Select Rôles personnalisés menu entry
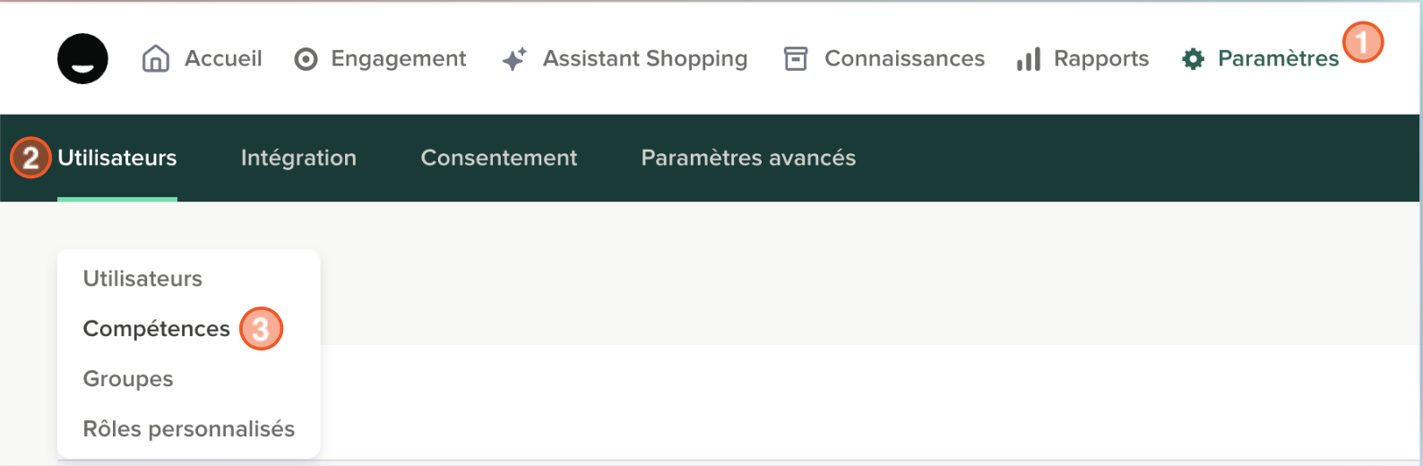The width and height of the screenshot is (1423, 466). (189, 429)
